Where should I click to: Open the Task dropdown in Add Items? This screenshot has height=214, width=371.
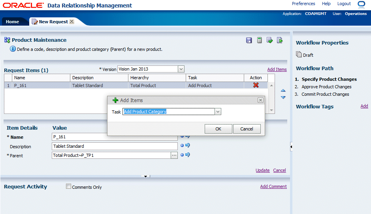(x=217, y=112)
